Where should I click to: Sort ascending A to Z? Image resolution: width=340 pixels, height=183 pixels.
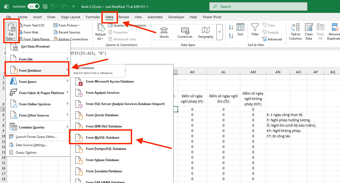coord(231,27)
